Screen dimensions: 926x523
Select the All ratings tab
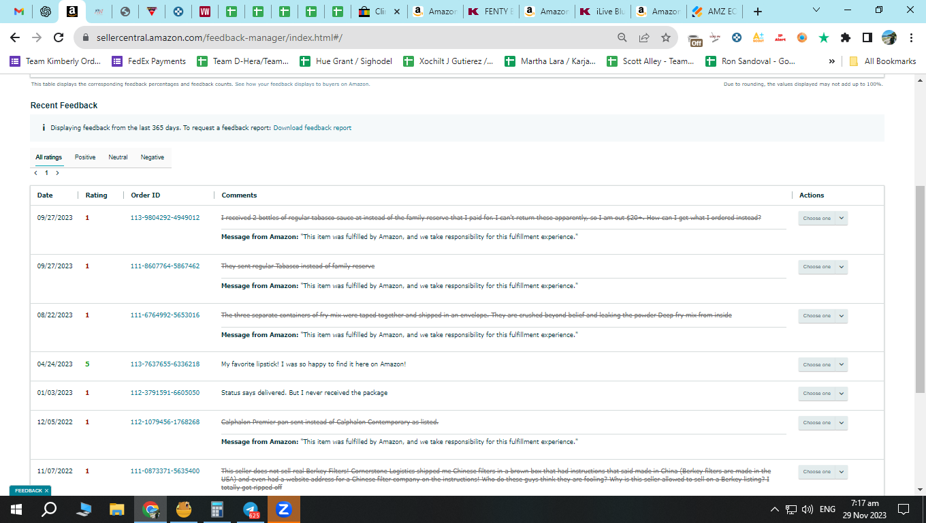click(x=49, y=157)
